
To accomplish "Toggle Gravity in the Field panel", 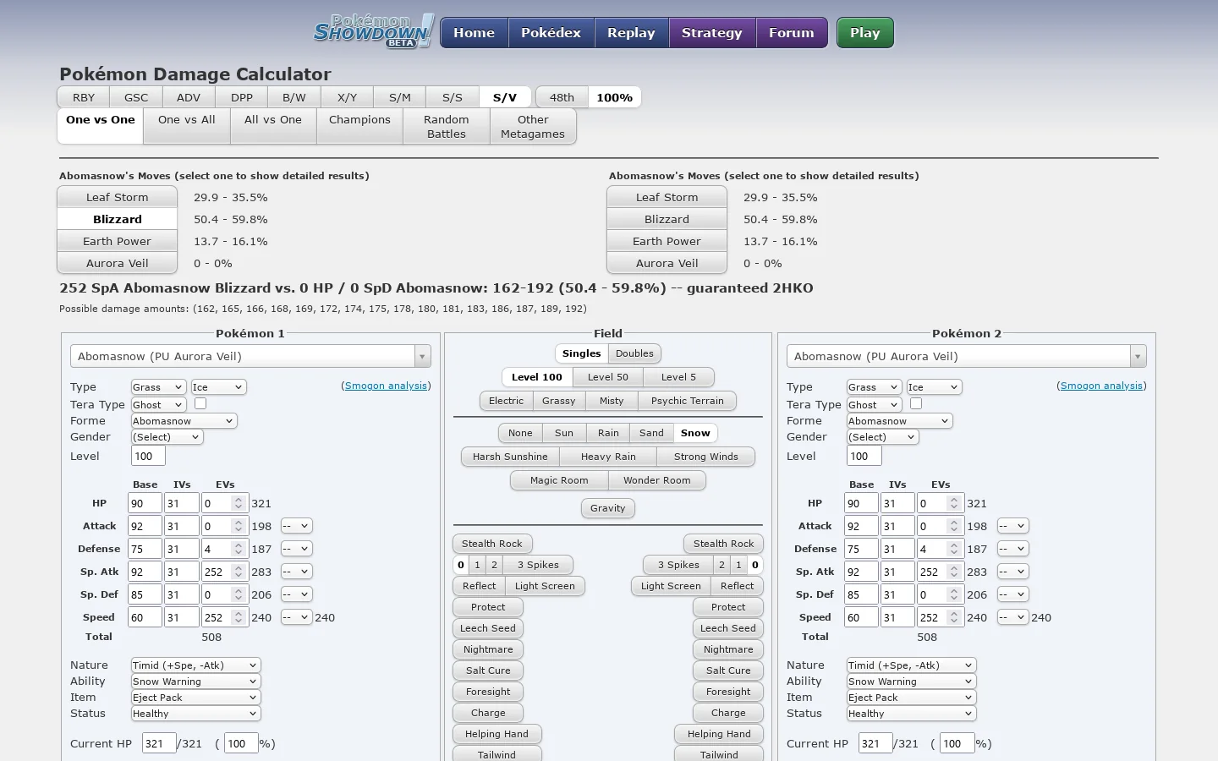I will coord(608,508).
